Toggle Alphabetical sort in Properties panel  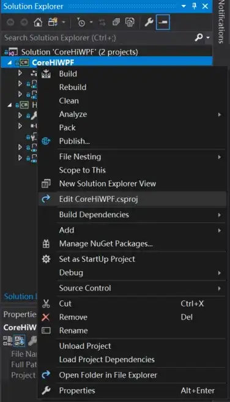pyautogui.click(x=19, y=341)
